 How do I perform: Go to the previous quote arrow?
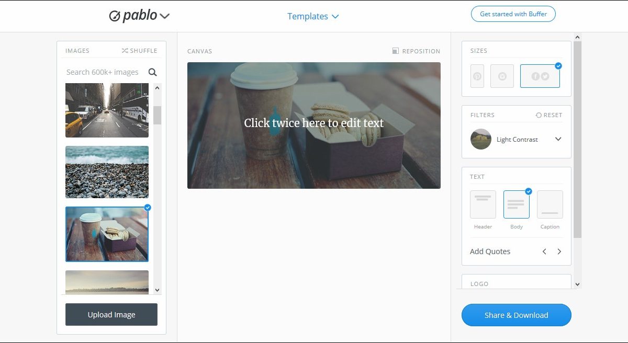point(544,251)
